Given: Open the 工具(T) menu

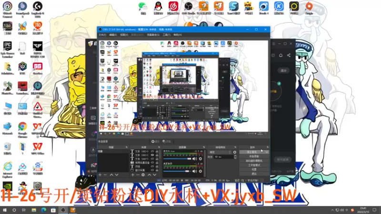Looking at the screenshot, I should point(166,35).
